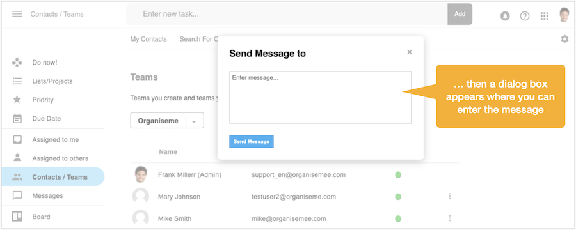
Task: Click the Lists/Projects list icon
Action: click(17, 81)
